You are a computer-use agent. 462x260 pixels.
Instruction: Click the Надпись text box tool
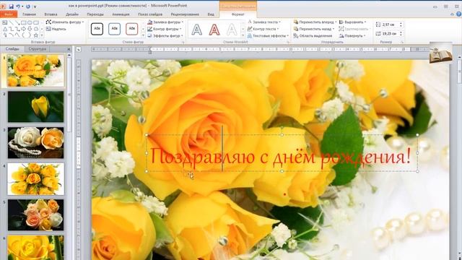56,29
